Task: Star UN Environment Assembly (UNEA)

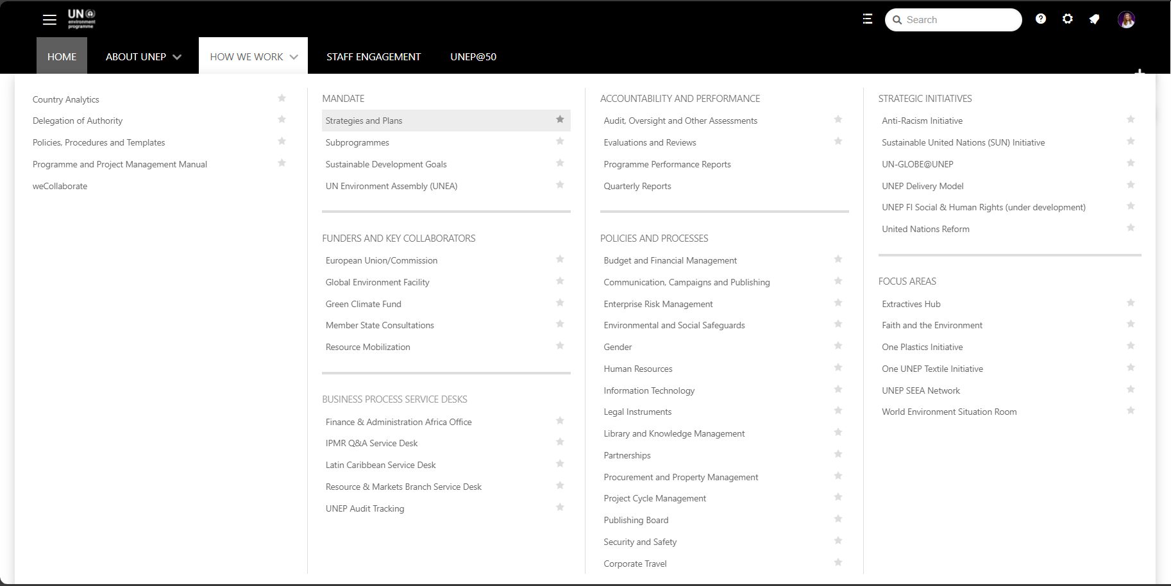Action: (560, 185)
